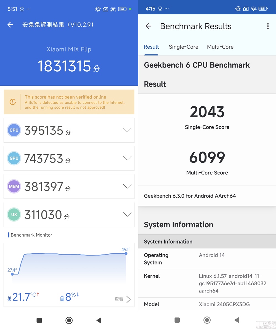Go back from Geekbench Benchmark Results
This screenshot has width=276, height=329.
click(148, 26)
